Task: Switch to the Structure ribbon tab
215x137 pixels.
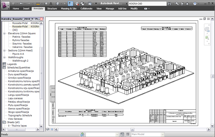Action: click(x=52, y=9)
